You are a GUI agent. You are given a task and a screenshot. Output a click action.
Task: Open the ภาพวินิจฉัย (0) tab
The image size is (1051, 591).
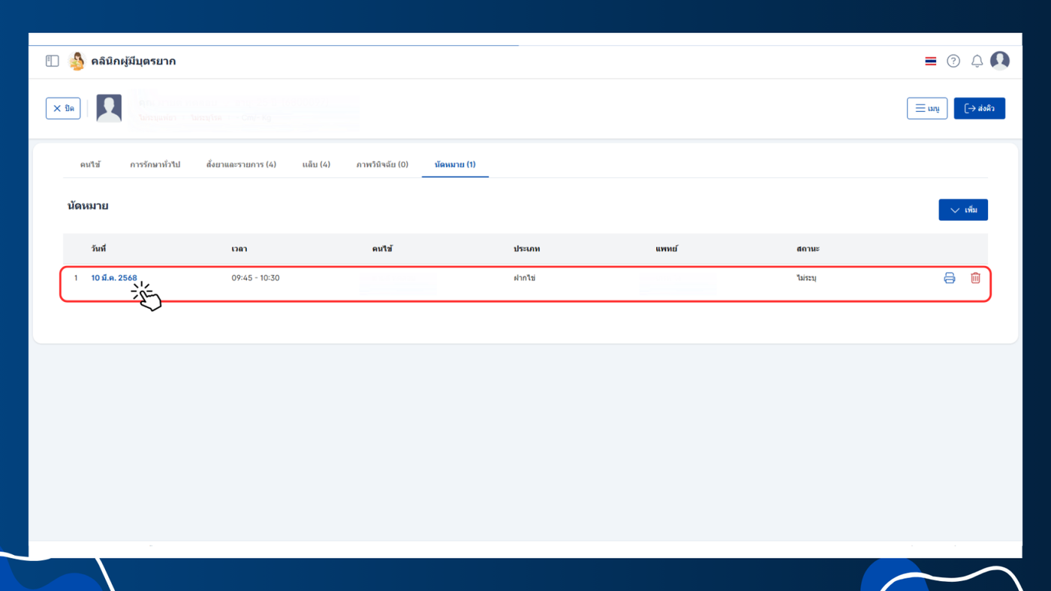(382, 164)
